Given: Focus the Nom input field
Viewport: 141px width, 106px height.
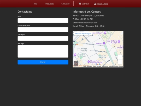Looking at the screenshot, I should click(x=43, y=20).
